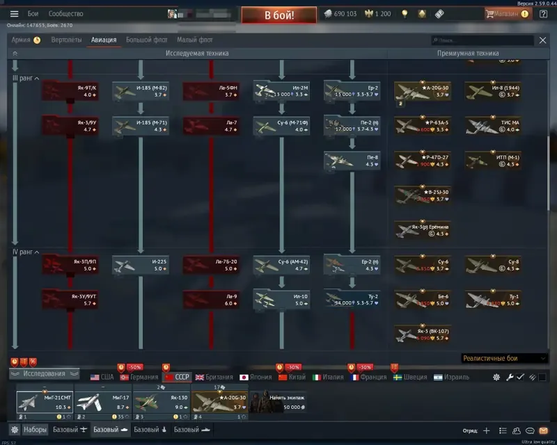Open the golden premium account icon
The width and height of the screenshot is (557, 445).
click(422, 14)
